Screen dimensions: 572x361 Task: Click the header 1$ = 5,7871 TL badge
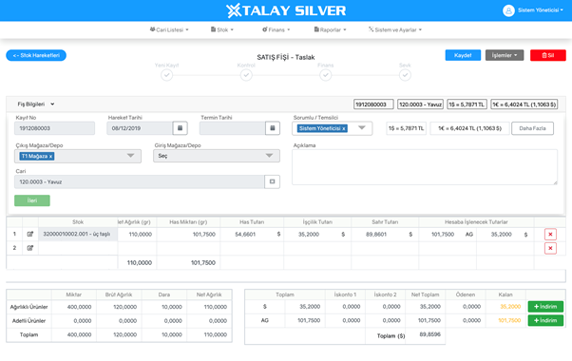click(x=467, y=104)
